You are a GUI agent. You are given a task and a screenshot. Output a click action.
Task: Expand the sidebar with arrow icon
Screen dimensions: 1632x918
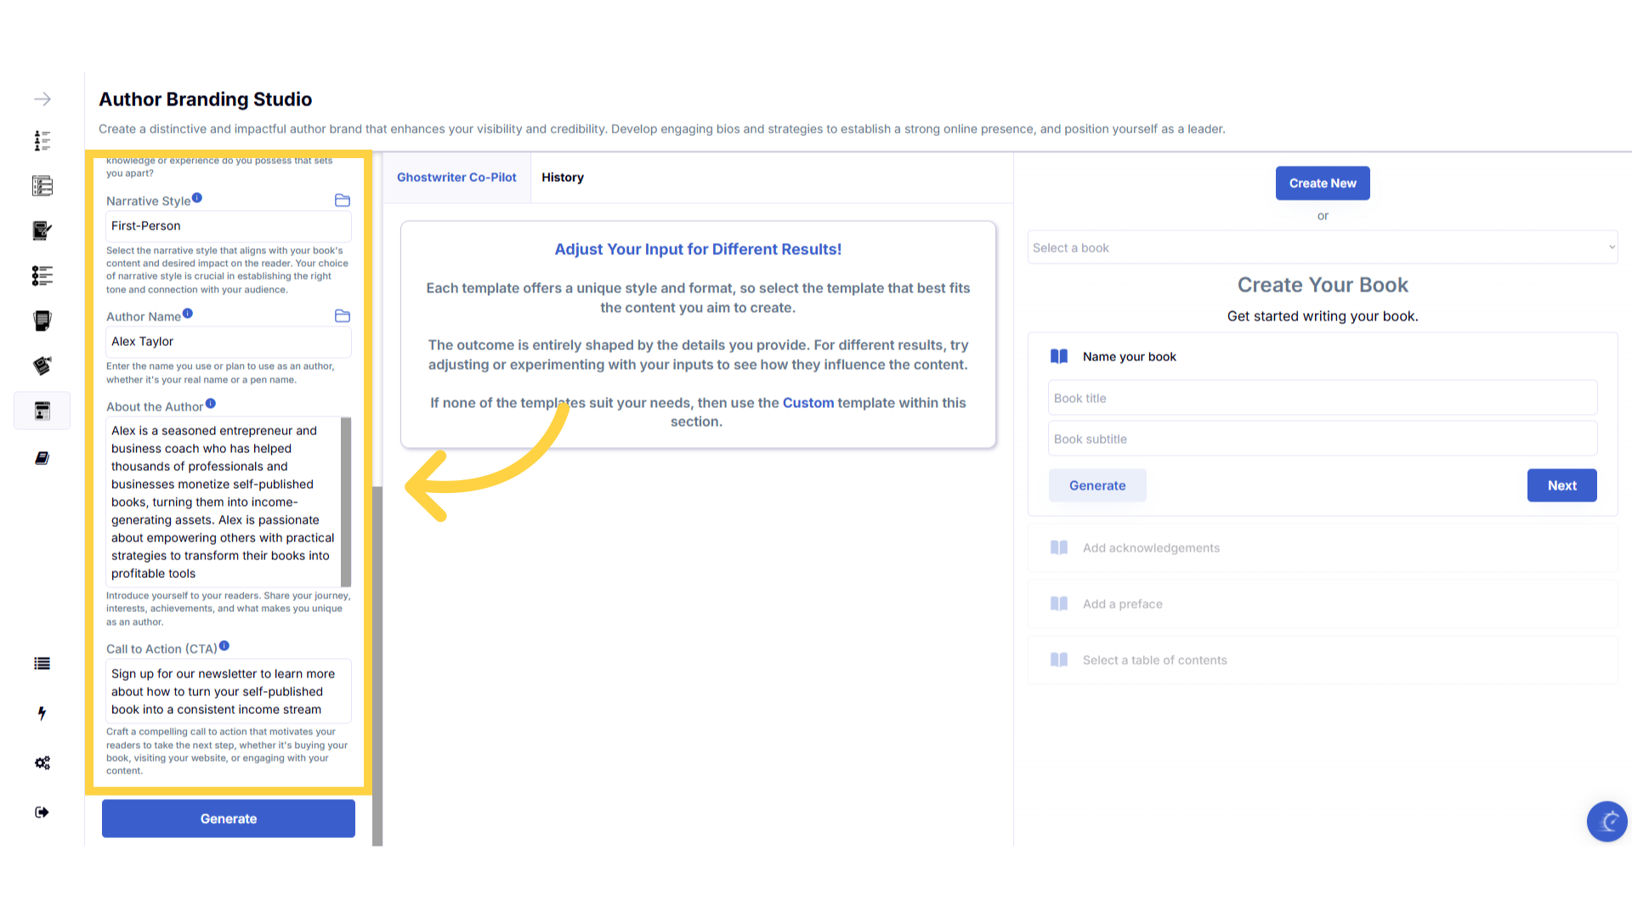click(x=42, y=99)
